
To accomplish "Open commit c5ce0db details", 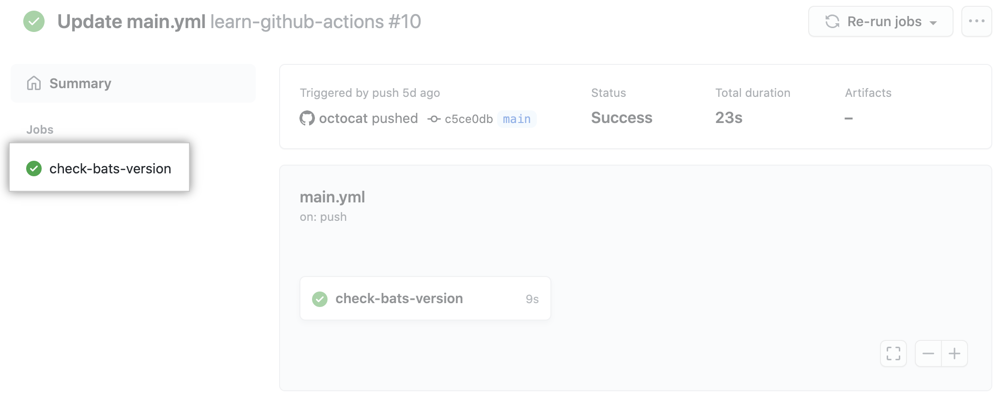I will point(469,119).
